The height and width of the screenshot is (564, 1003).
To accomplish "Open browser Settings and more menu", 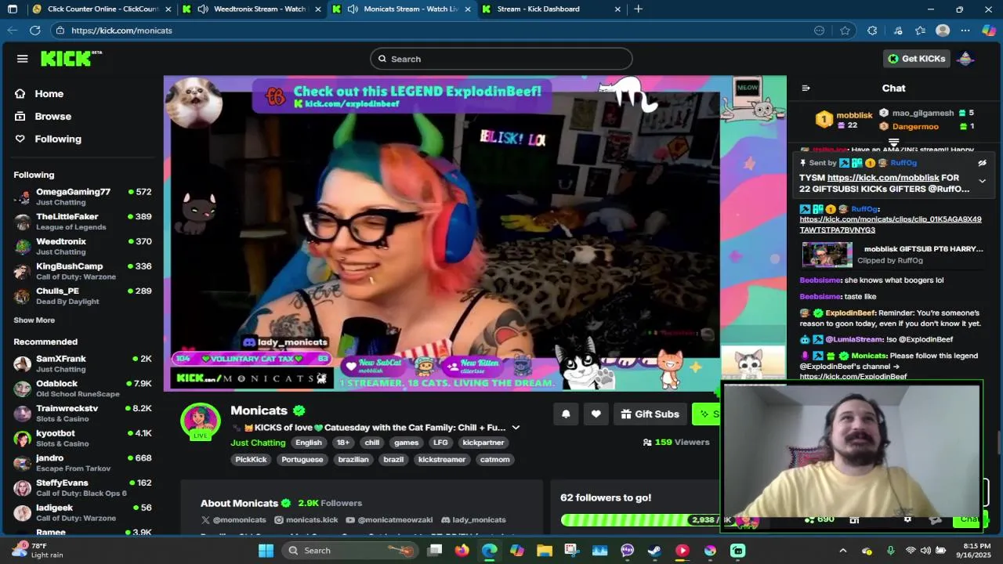I will (965, 31).
